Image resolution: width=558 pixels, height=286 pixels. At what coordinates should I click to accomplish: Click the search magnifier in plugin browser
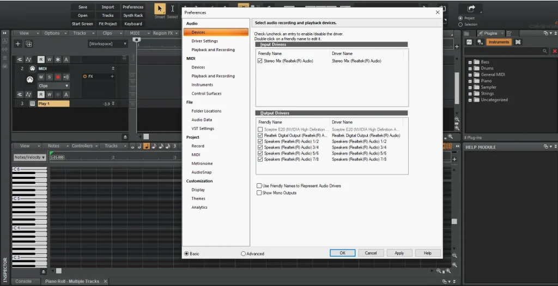click(545, 51)
